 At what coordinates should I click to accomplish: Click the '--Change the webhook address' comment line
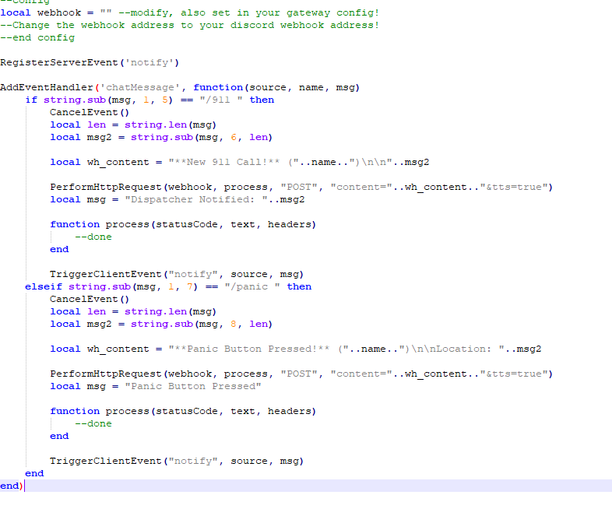click(190, 26)
